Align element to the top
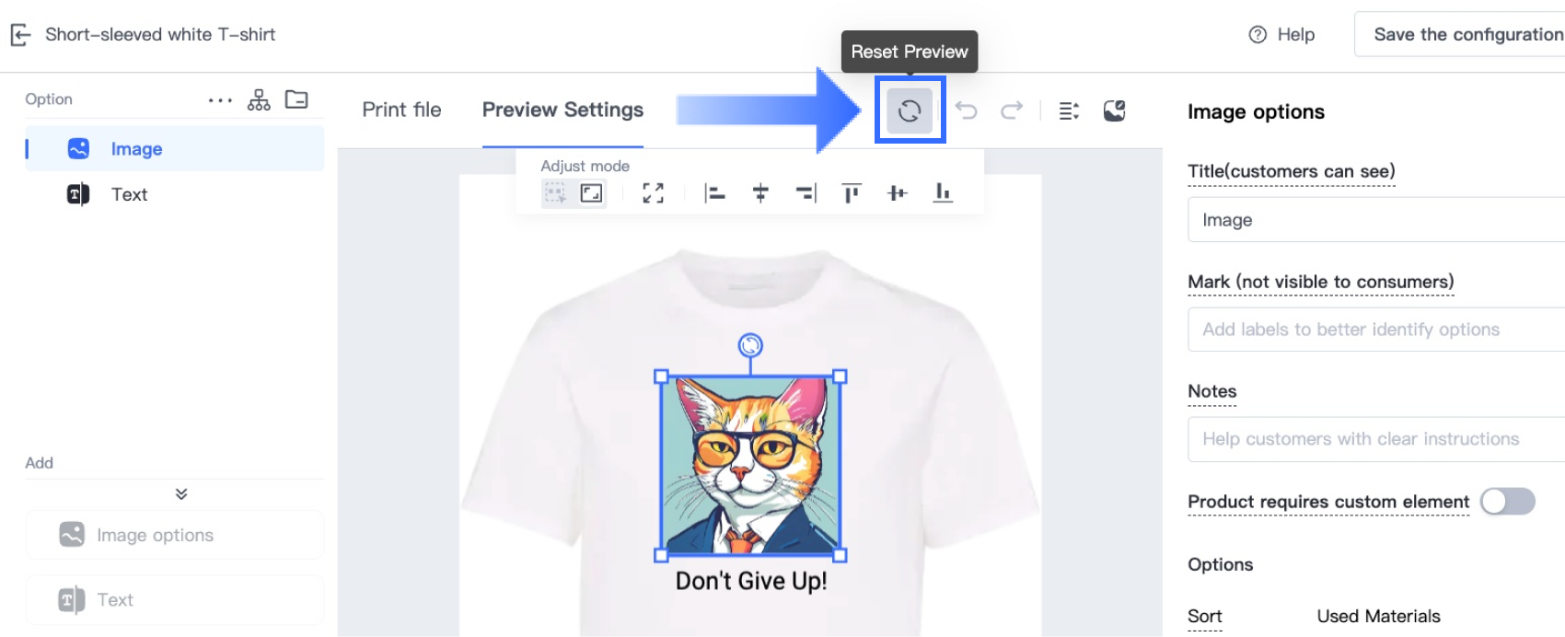The width and height of the screenshot is (1565, 637). point(852,193)
